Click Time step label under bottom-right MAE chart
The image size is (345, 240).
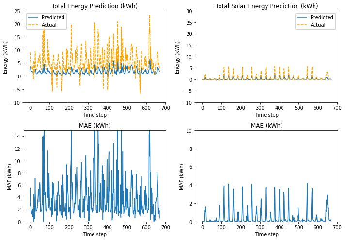(267, 234)
